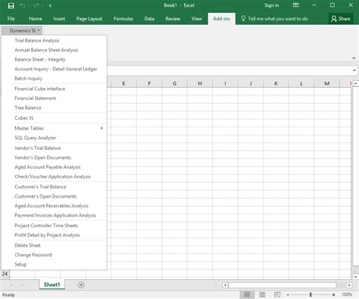Choose SQL Query Analyzer from menu
Image resolution: width=359 pixels, height=299 pixels.
coord(36,138)
